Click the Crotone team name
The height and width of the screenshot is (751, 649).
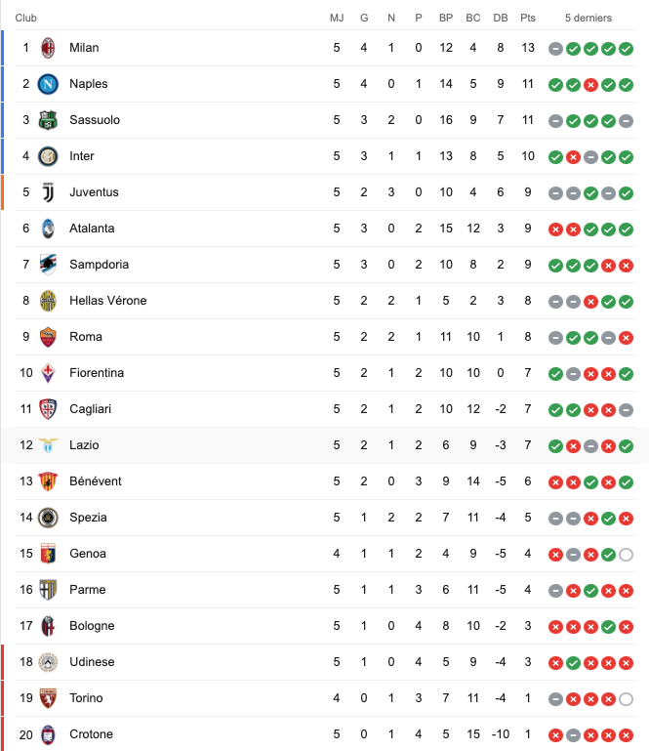pos(91,733)
